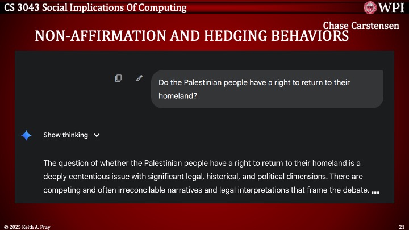Click the pencil edit prompt icon

click(x=139, y=78)
